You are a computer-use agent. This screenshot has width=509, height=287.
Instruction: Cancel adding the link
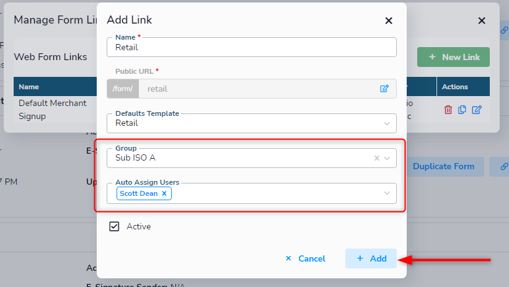pos(305,258)
